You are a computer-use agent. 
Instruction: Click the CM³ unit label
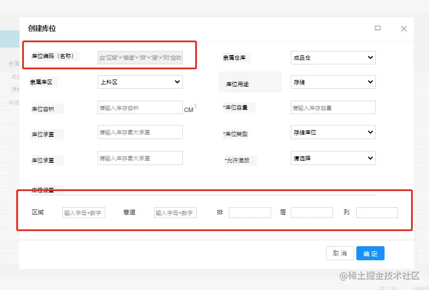click(190, 109)
